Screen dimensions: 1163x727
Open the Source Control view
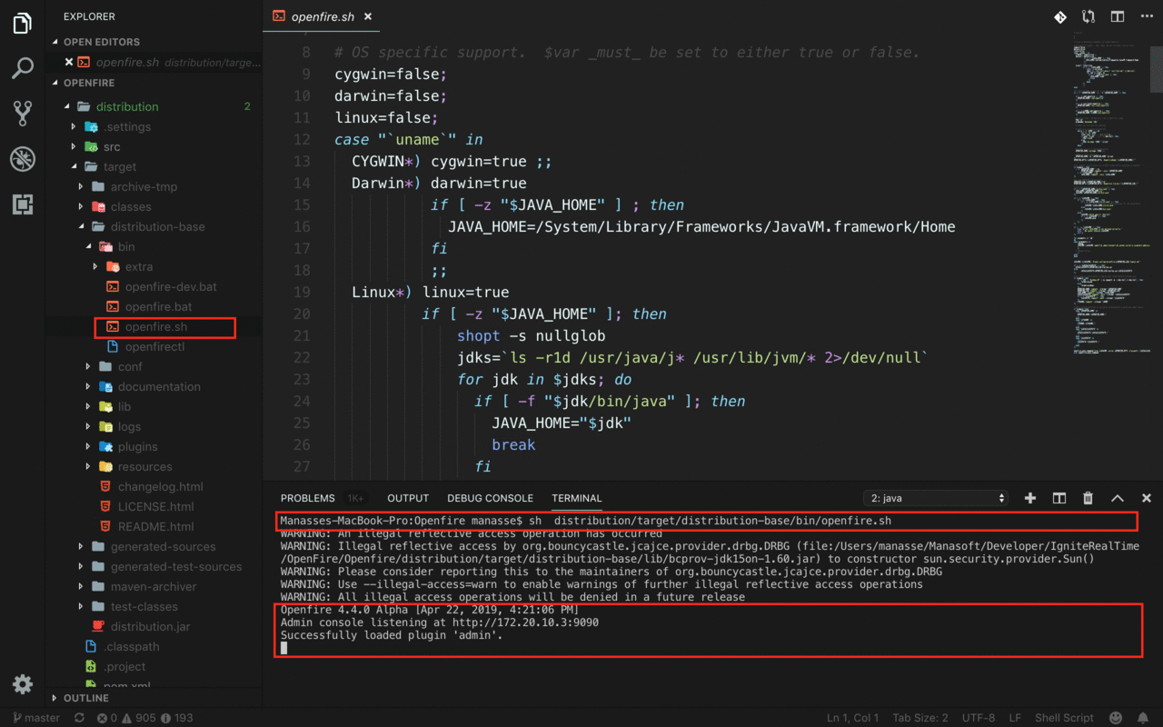23,114
